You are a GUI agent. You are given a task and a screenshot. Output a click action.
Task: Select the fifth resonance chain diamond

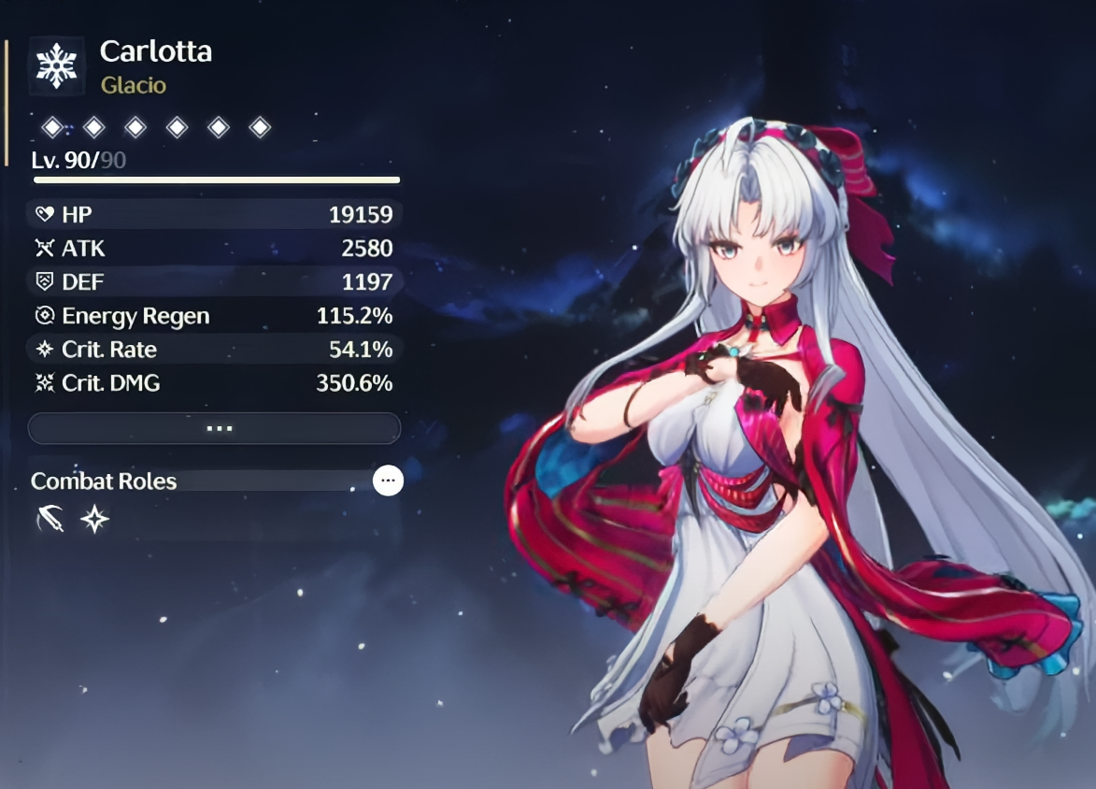(219, 127)
